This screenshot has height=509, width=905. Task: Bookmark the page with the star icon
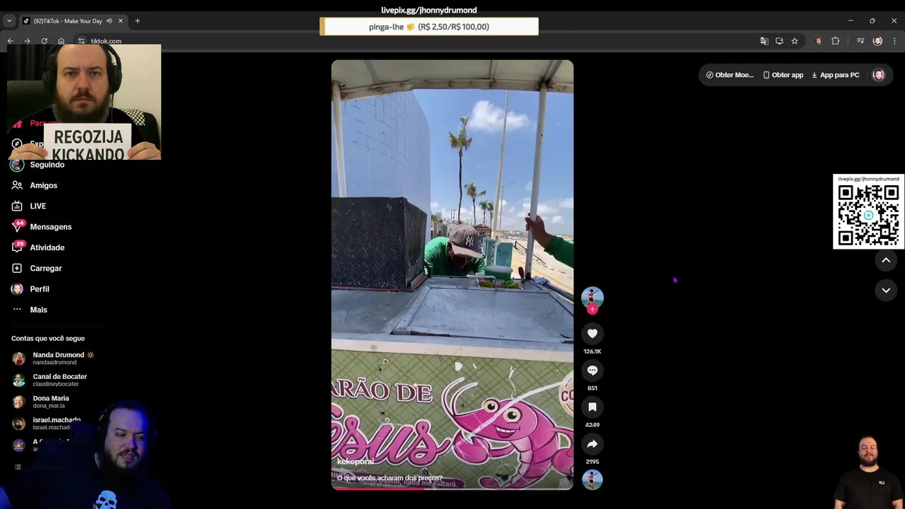click(x=795, y=41)
